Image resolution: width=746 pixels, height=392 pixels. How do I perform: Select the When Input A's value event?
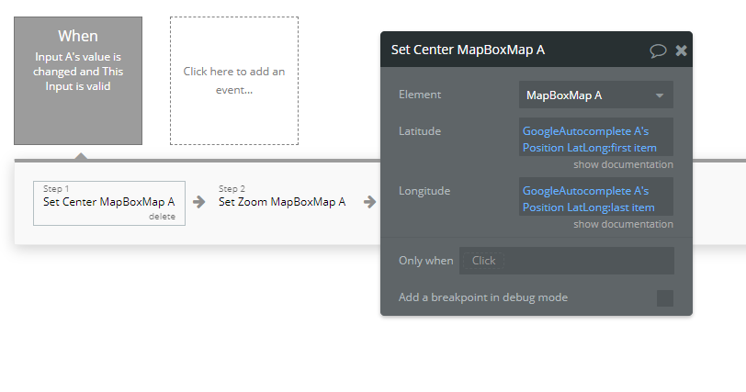tap(78, 81)
